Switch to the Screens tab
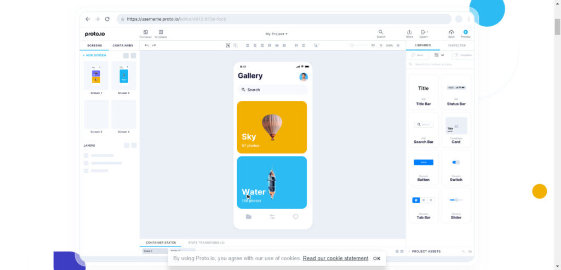 point(94,45)
